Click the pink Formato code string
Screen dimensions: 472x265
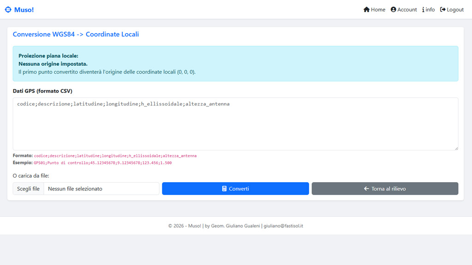115,156
